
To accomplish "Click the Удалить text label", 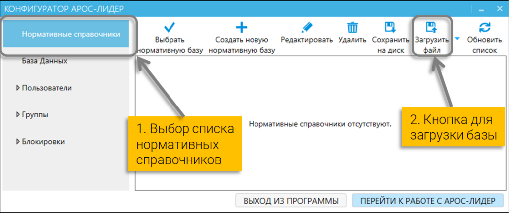I will point(352,40).
